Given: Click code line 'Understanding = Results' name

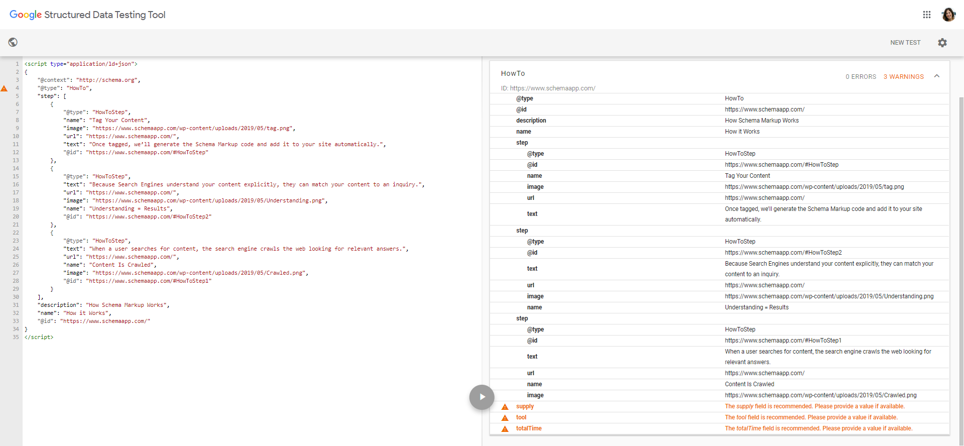Looking at the screenshot, I should click(x=118, y=208).
